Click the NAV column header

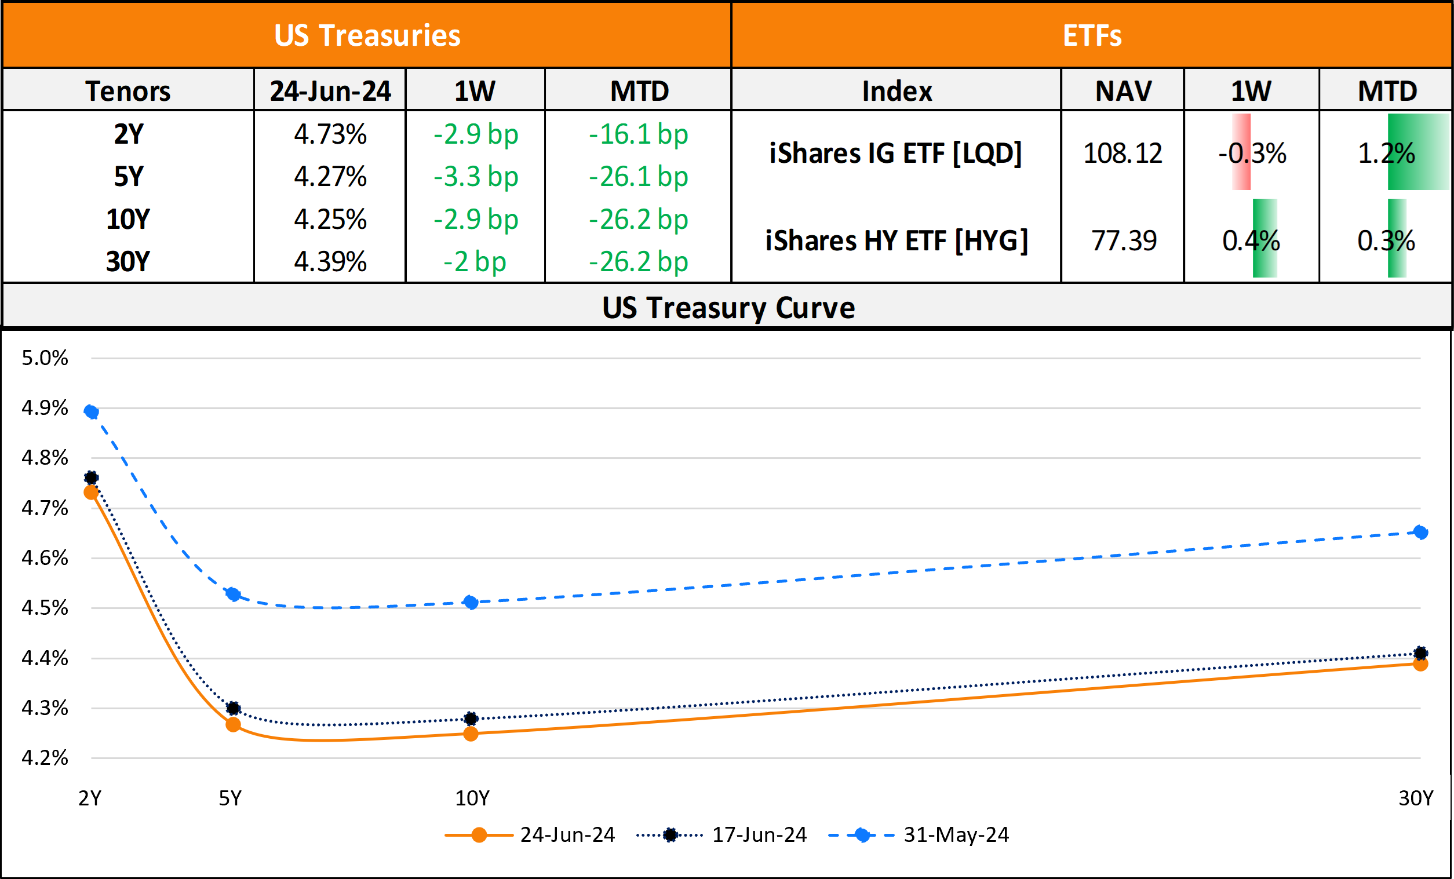1123,91
